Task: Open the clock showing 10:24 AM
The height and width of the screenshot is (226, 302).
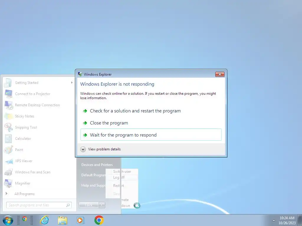Action: tap(287, 218)
